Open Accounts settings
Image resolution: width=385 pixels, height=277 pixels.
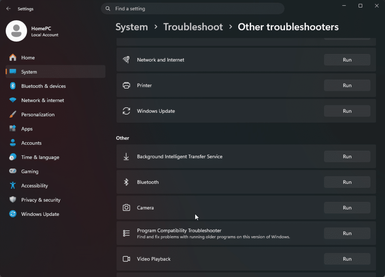tap(56, 143)
